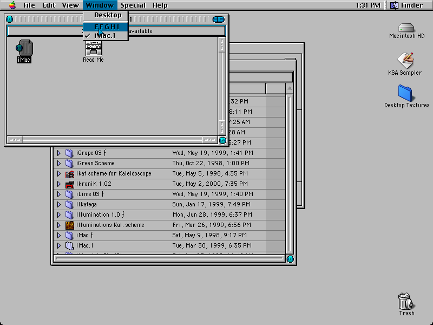Select the Ikat scheme for Kaleidoscope icon
This screenshot has width=433, height=325.
(70, 174)
